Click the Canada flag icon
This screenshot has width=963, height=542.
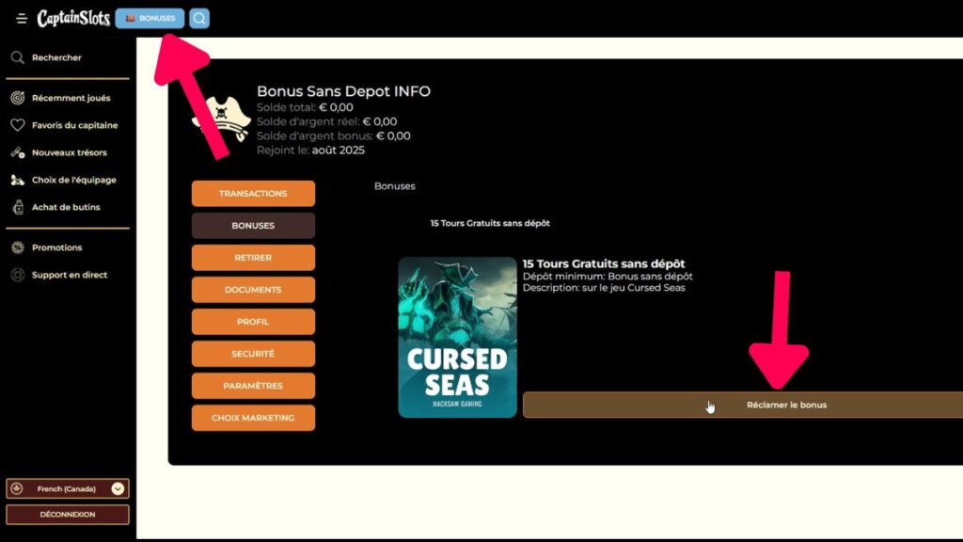[17, 488]
